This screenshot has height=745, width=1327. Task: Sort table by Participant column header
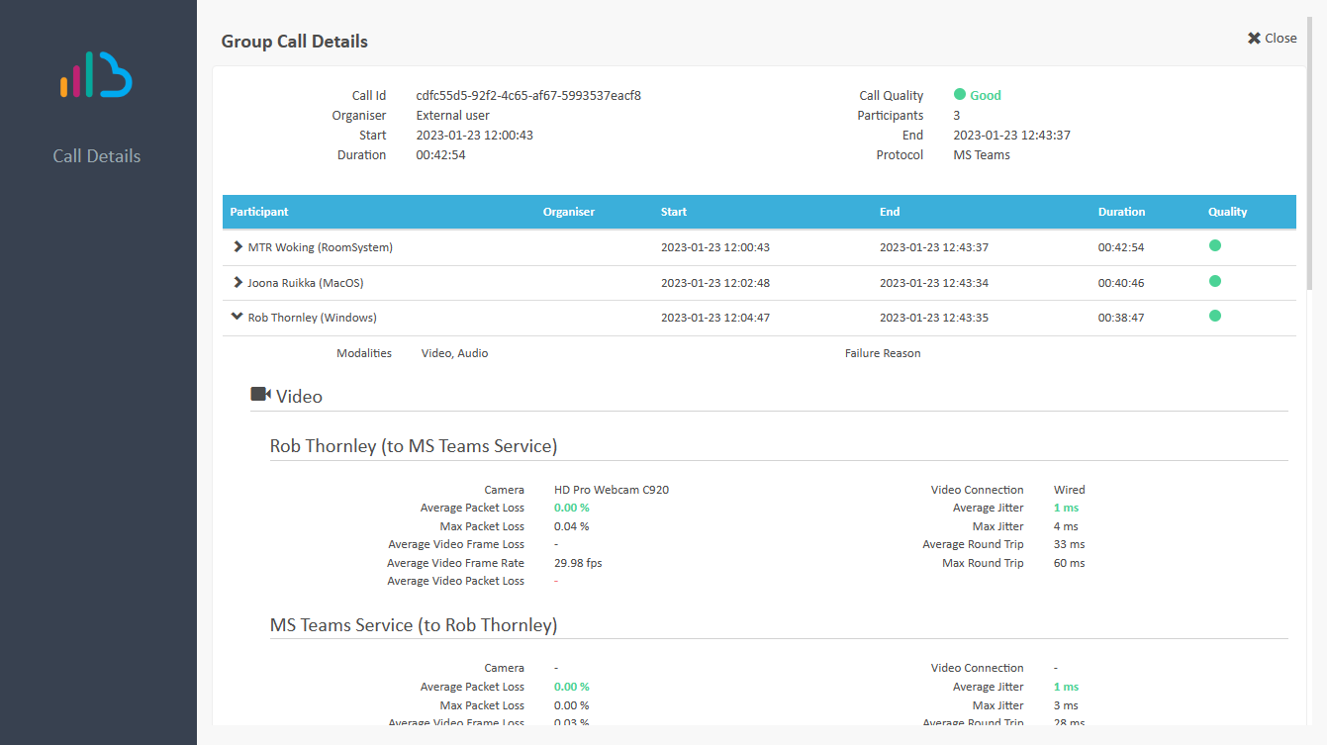259,212
